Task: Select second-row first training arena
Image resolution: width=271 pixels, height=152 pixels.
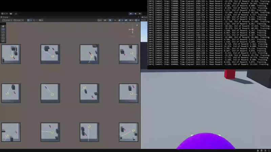Action: point(11,93)
